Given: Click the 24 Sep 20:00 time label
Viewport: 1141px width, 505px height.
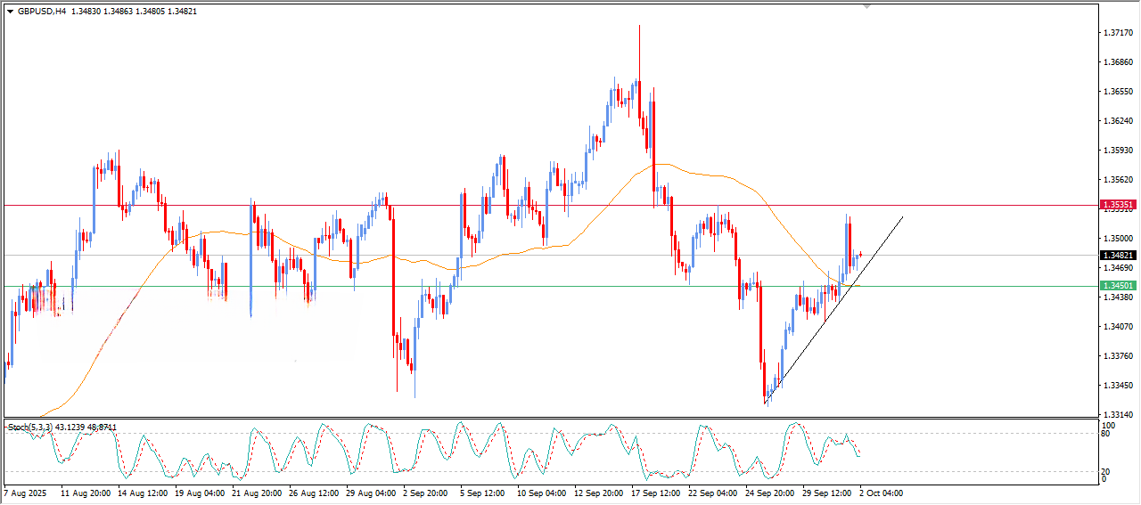Looking at the screenshot, I should (x=770, y=493).
